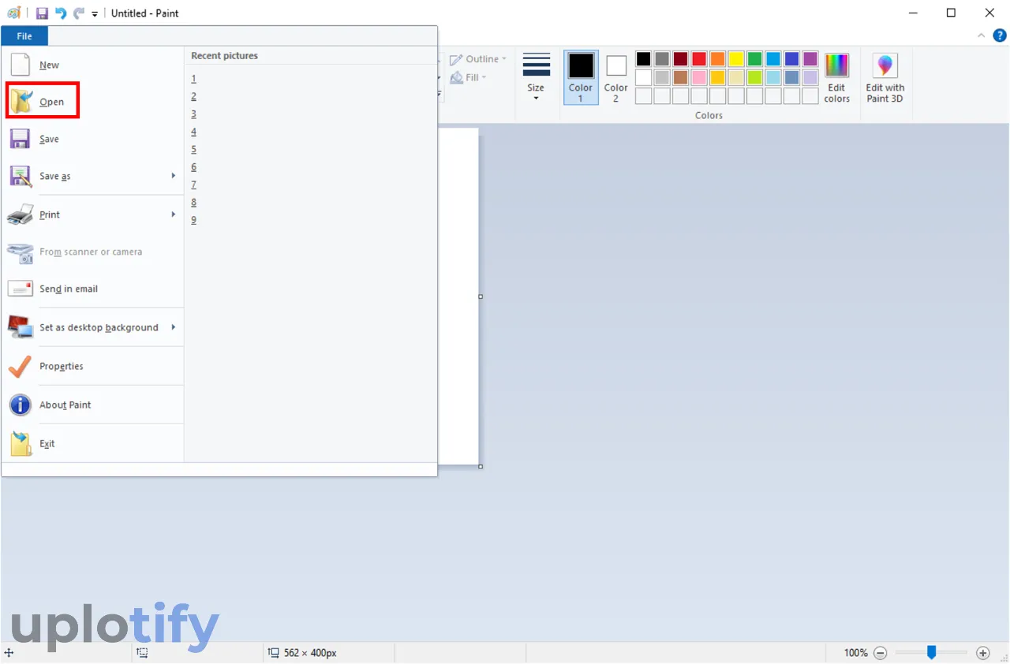Open About Paint

tap(92, 405)
